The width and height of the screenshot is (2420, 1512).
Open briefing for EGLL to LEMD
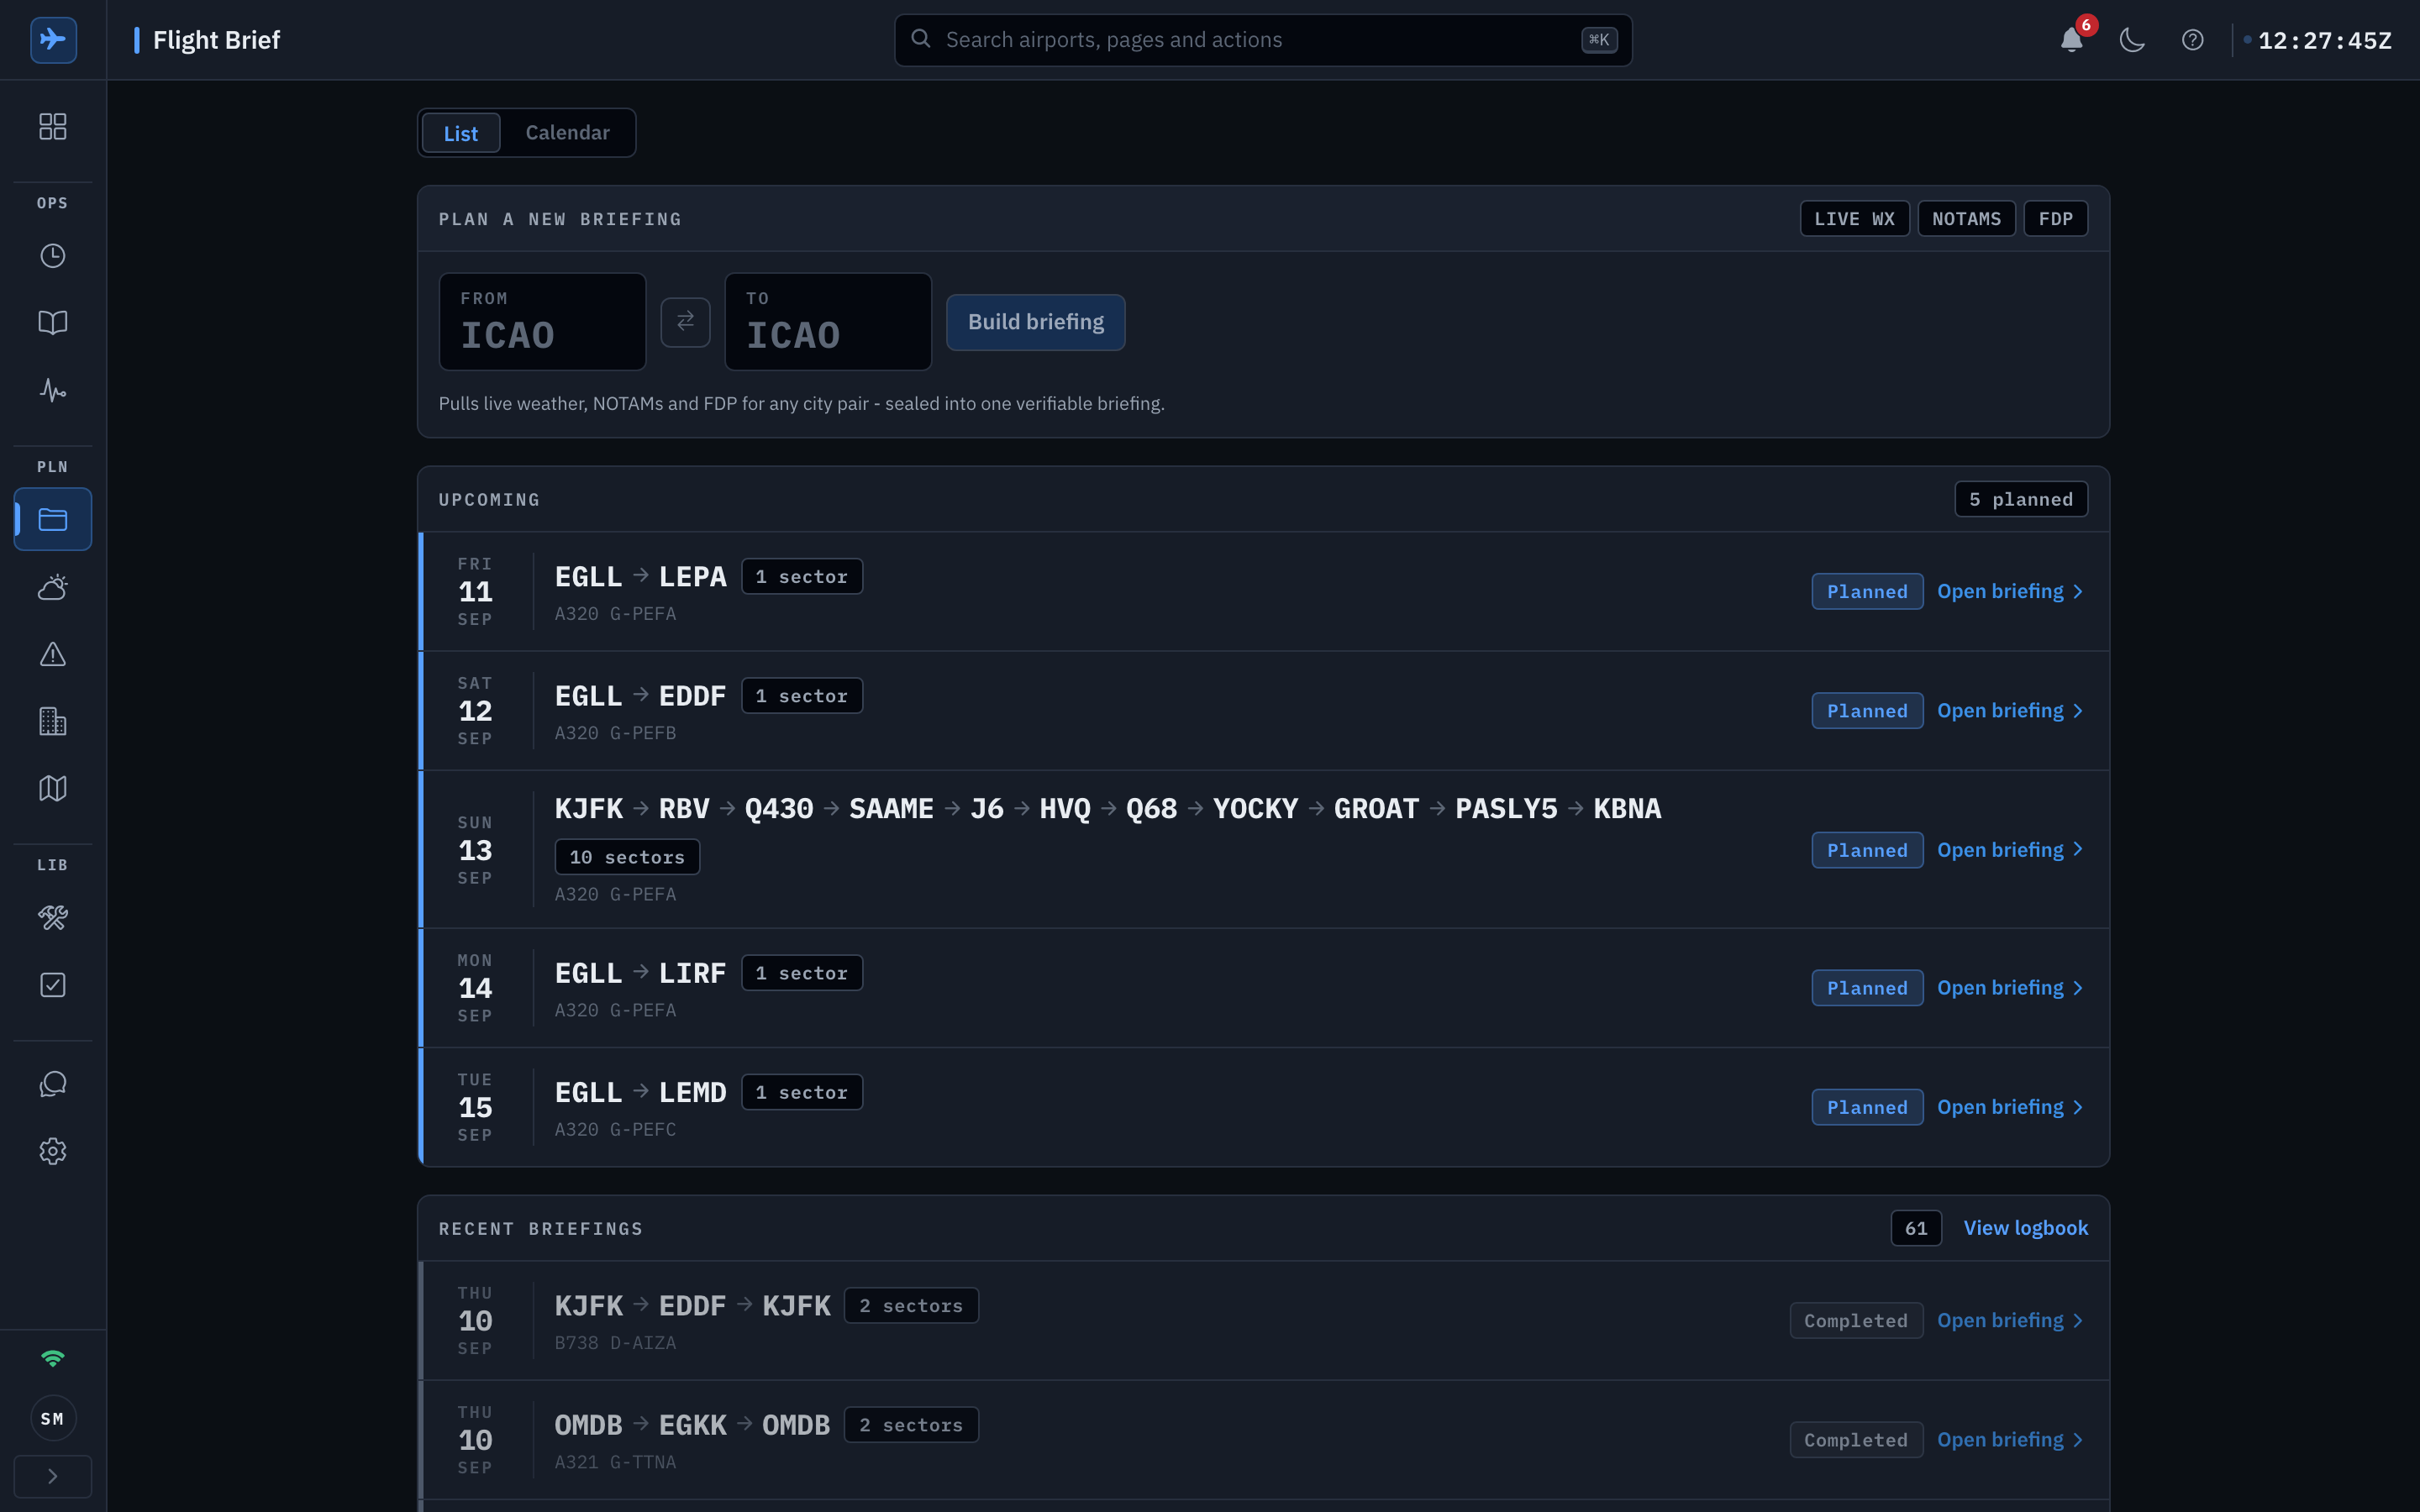(2010, 1106)
